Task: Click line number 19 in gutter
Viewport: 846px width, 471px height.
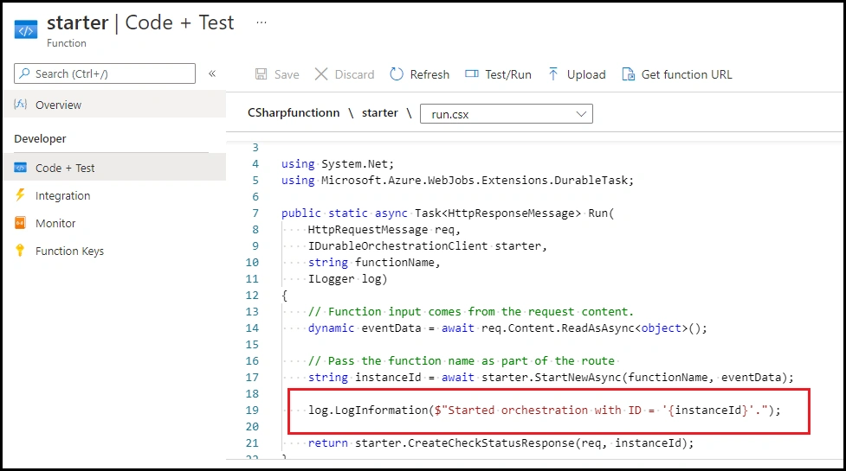Action: click(252, 411)
